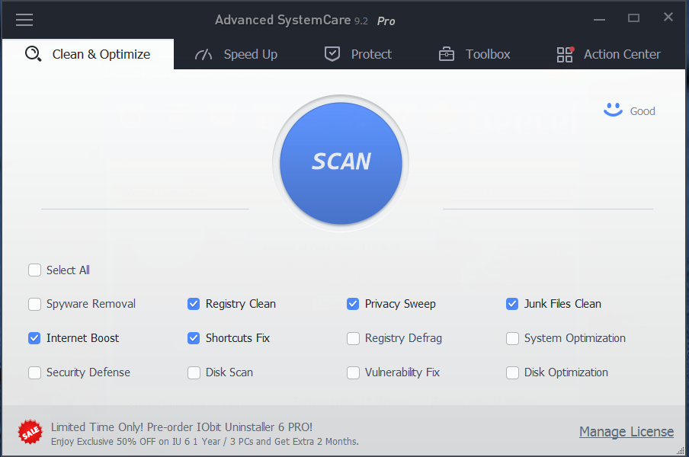Switch to the Speed Up tab
The width and height of the screenshot is (689, 457).
[236, 54]
